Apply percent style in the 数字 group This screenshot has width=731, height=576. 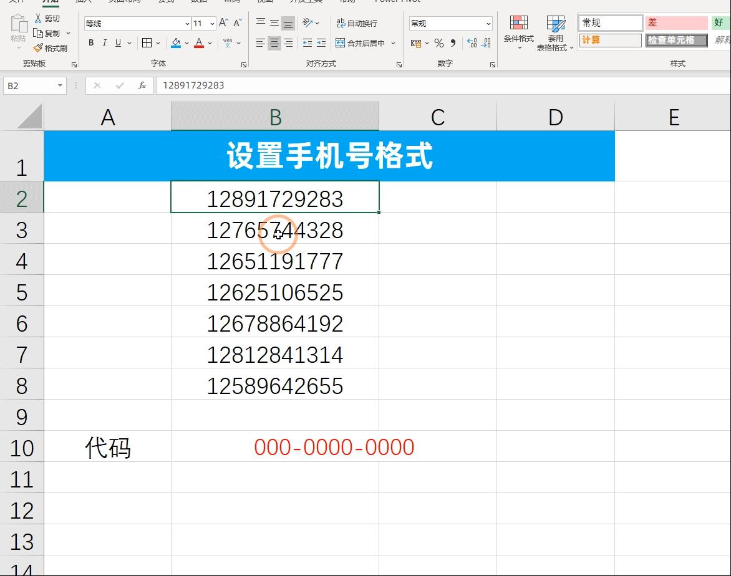click(438, 44)
